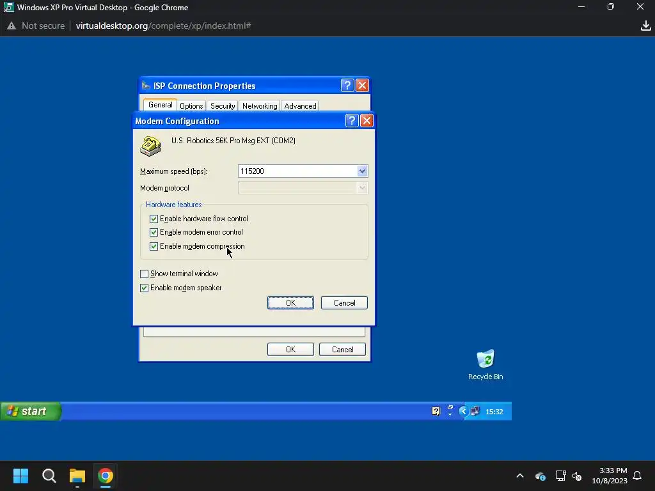
Task: Show hidden system tray icons chevron
Action: [x=520, y=476]
